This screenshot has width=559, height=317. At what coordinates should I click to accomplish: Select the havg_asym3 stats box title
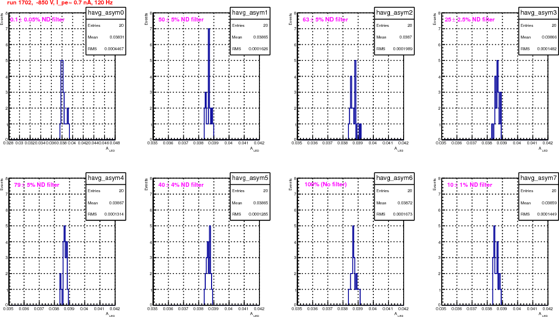(x=538, y=13)
